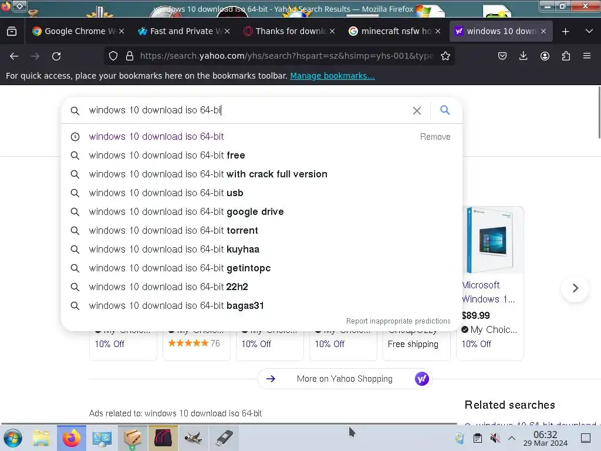Unmute the volume tray icon
Image resolution: width=601 pixels, height=451 pixels.
click(x=495, y=438)
